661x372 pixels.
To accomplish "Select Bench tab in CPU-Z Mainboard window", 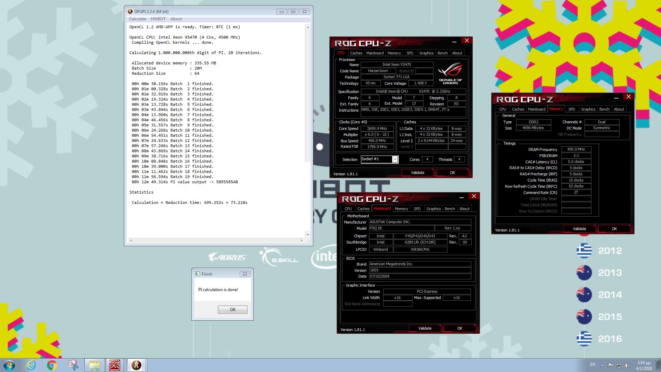I will coord(450,209).
